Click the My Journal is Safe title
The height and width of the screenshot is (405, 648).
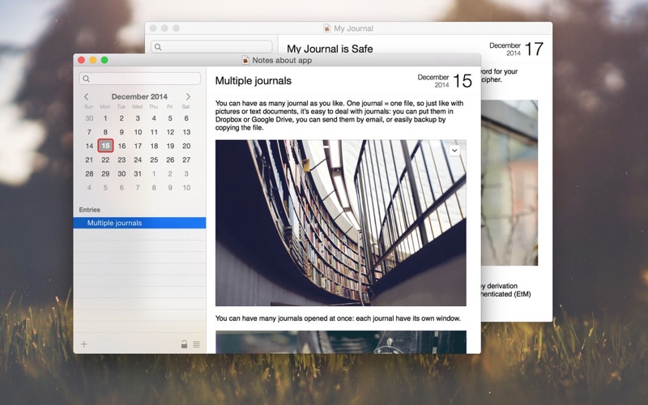click(330, 49)
